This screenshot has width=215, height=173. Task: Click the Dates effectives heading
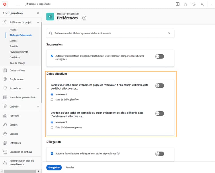pos(57,74)
